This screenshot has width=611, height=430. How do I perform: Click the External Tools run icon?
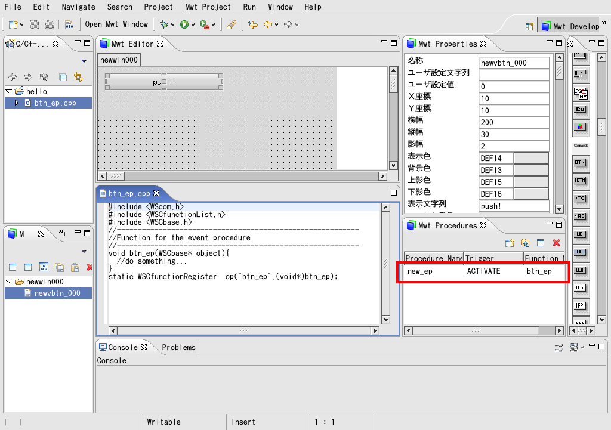click(204, 24)
